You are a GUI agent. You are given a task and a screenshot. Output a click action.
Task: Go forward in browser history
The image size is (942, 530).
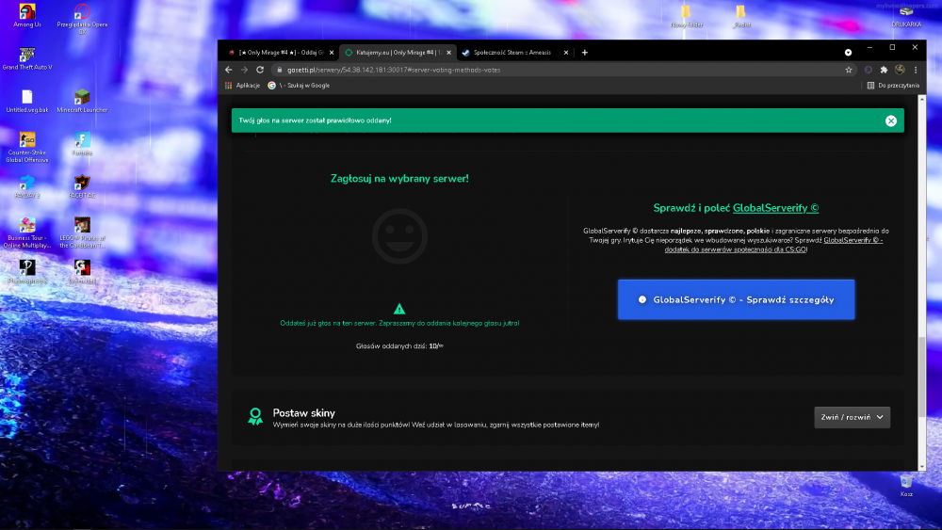(245, 70)
